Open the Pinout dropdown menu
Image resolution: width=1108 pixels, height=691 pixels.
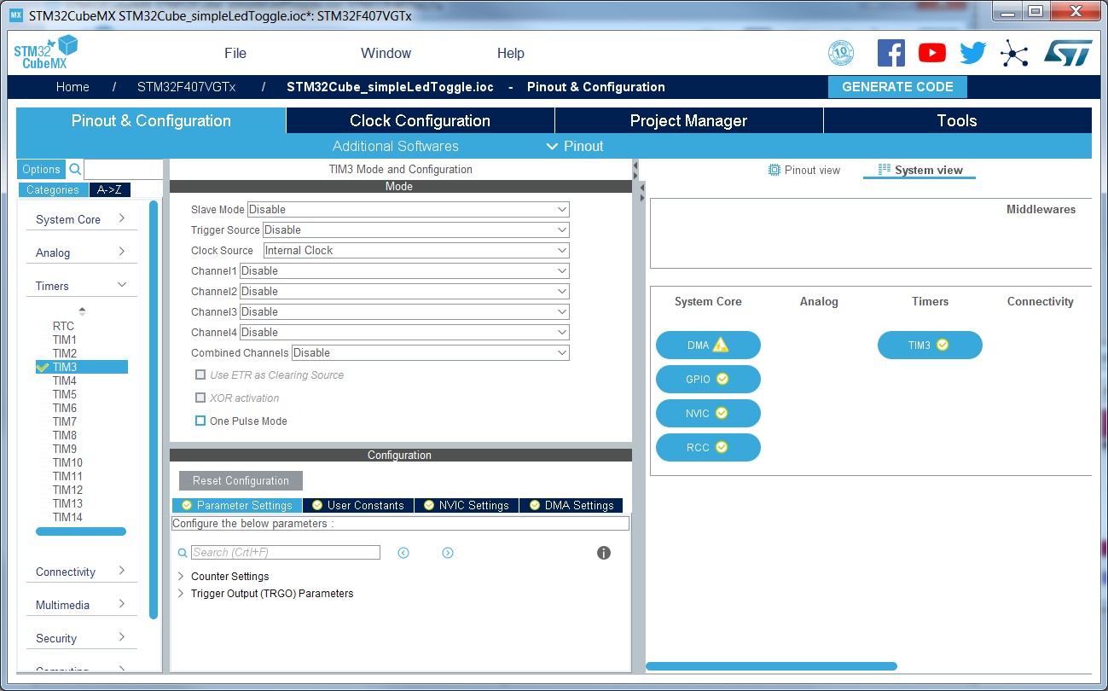pyautogui.click(x=575, y=146)
